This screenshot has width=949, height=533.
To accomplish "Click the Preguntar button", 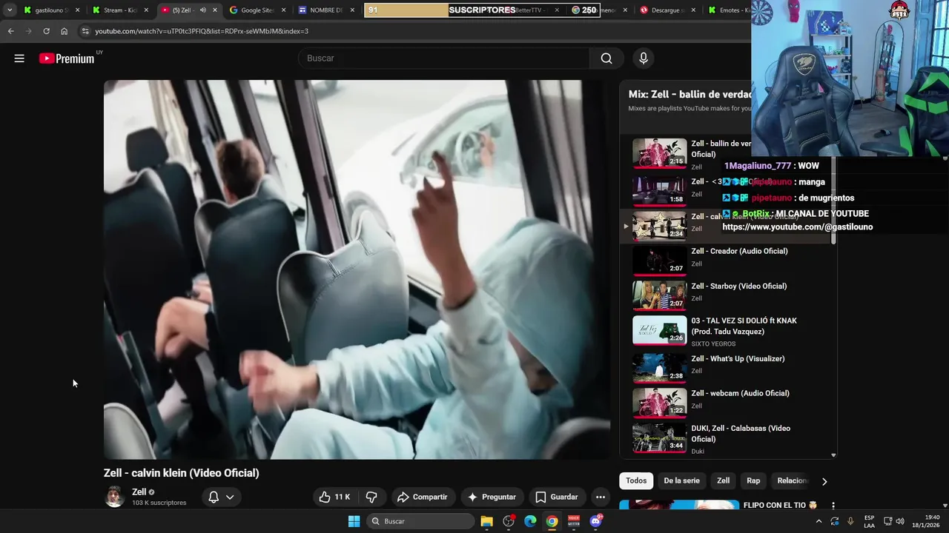I will pos(492,497).
